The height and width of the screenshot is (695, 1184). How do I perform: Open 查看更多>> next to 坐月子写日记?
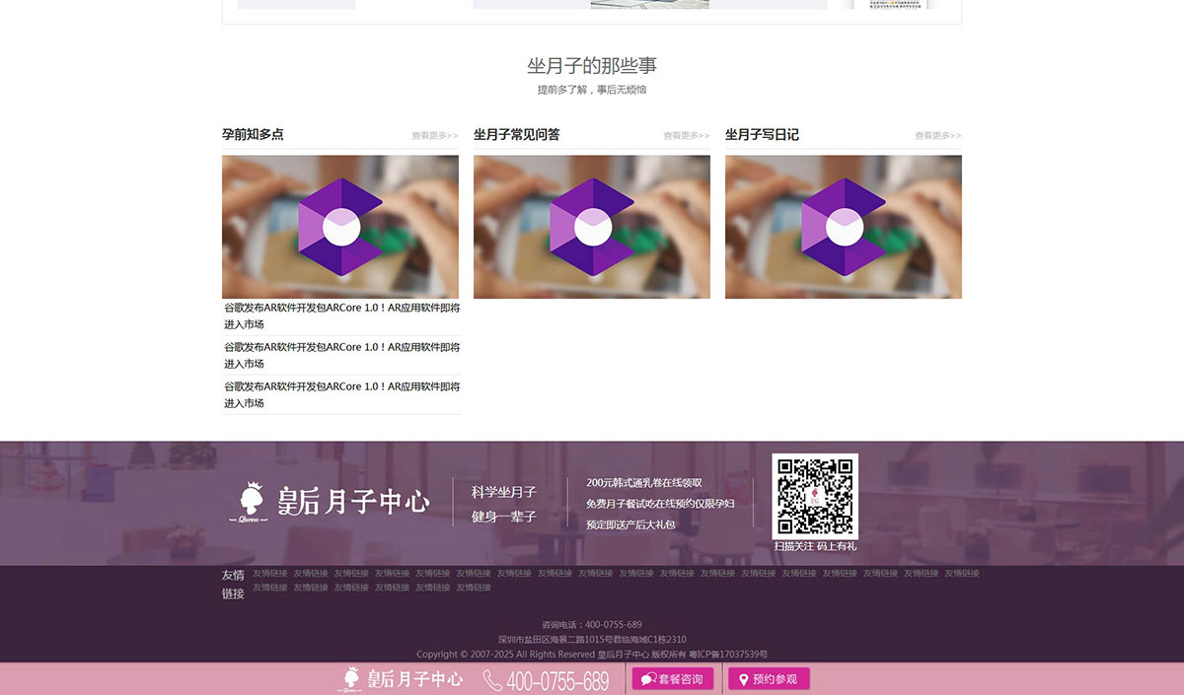click(938, 136)
